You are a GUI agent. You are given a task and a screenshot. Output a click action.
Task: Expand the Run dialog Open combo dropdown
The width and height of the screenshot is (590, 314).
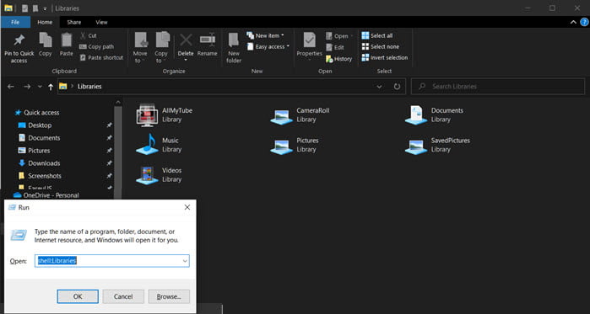click(x=185, y=261)
